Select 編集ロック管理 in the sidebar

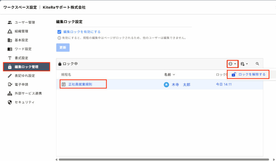pos(26,67)
